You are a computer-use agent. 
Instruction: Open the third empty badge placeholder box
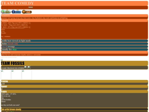click(27, 74)
